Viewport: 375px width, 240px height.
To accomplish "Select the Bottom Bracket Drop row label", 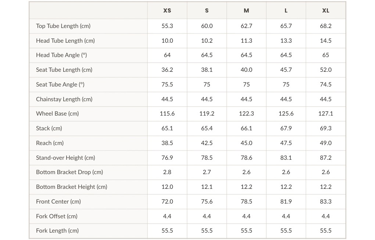I will pos(69,172).
